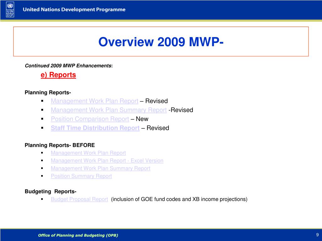Click the 'e) Reports' red heading
Viewport: 322px width, 241px height.
pos(58,75)
